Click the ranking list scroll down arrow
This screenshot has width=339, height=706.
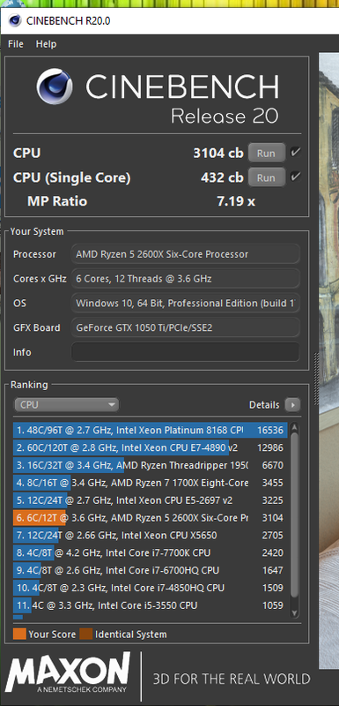pos(295,612)
